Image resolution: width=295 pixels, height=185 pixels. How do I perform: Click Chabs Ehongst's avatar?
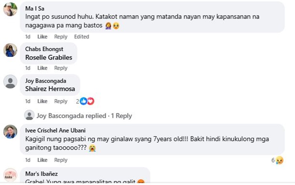click(x=10, y=50)
